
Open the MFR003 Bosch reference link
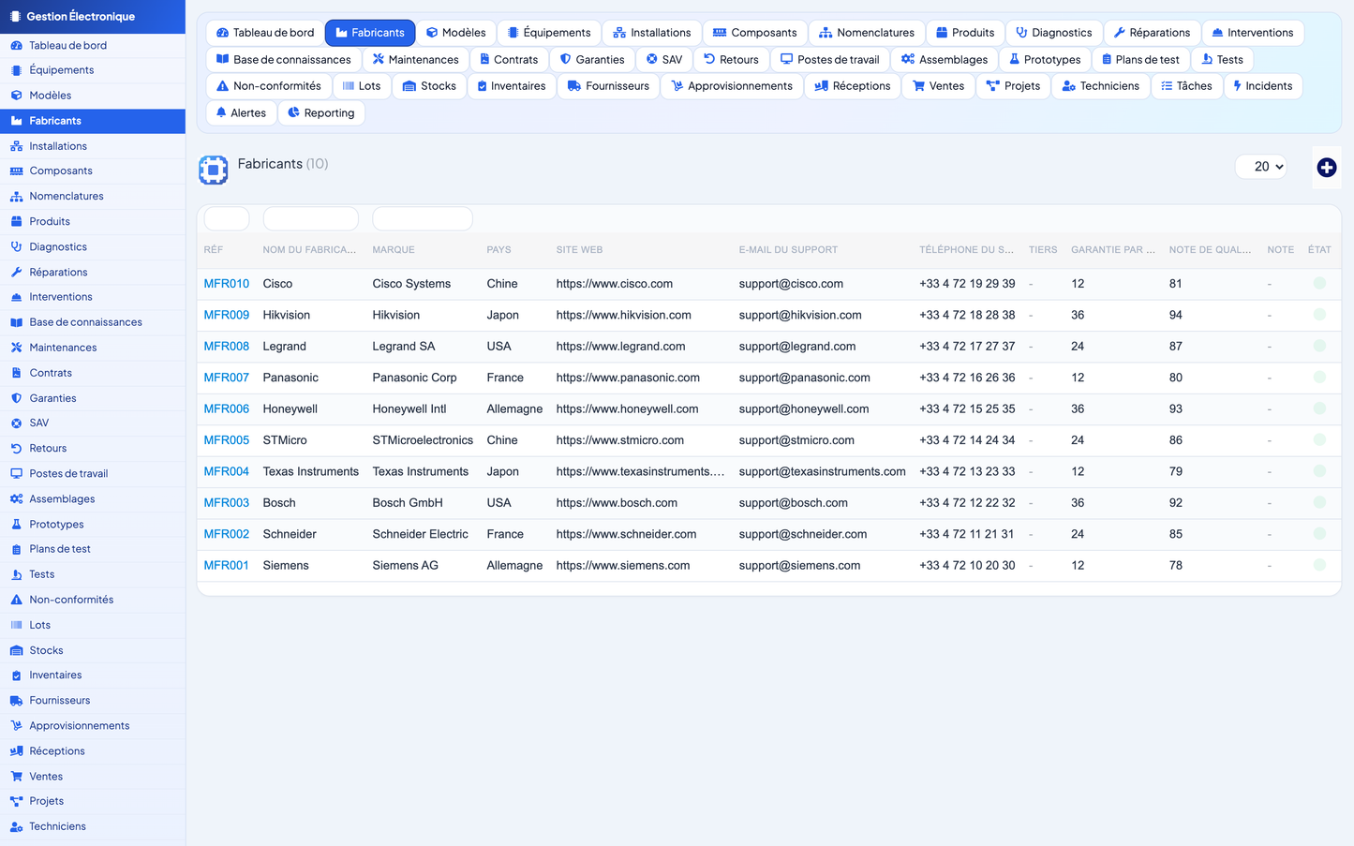pyautogui.click(x=227, y=503)
